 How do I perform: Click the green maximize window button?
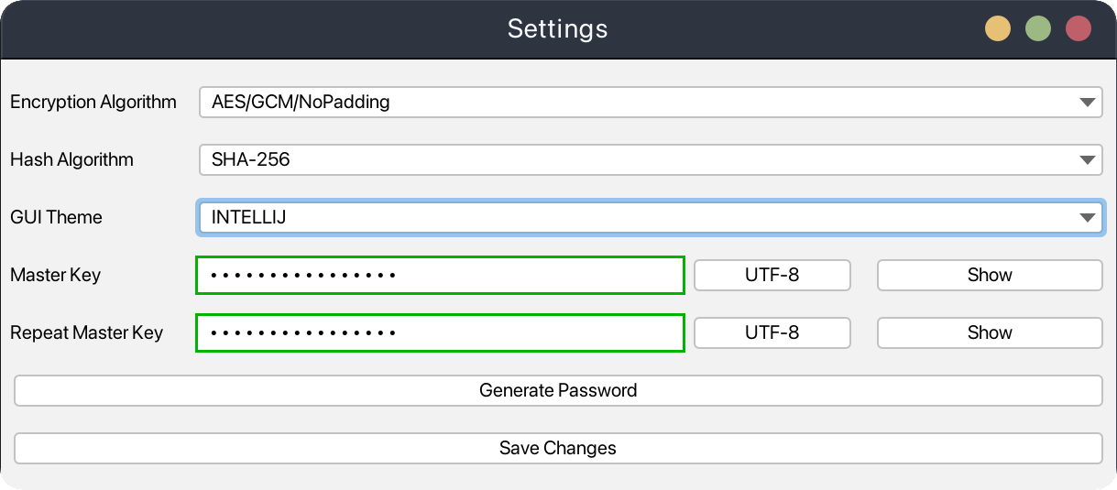click(1038, 29)
